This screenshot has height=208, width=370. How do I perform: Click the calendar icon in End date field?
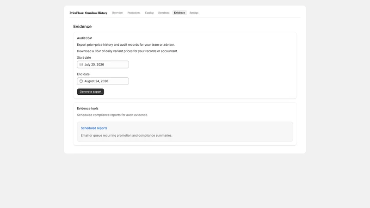(x=81, y=81)
